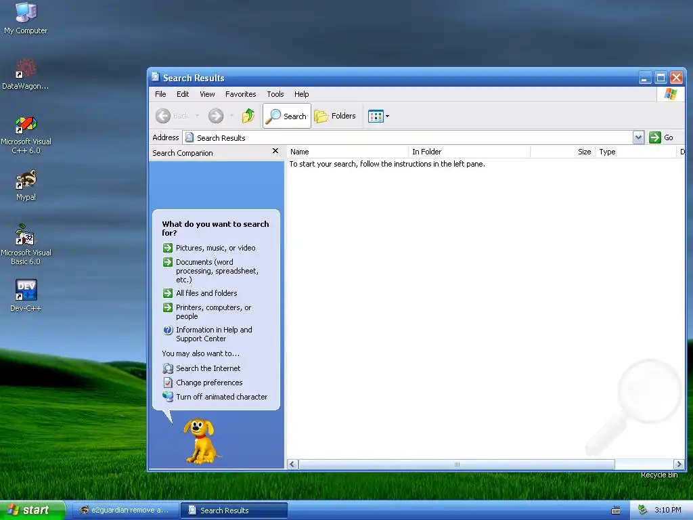The height and width of the screenshot is (520, 693).
Task: Open Information in Help and Support Center
Action: point(208,334)
